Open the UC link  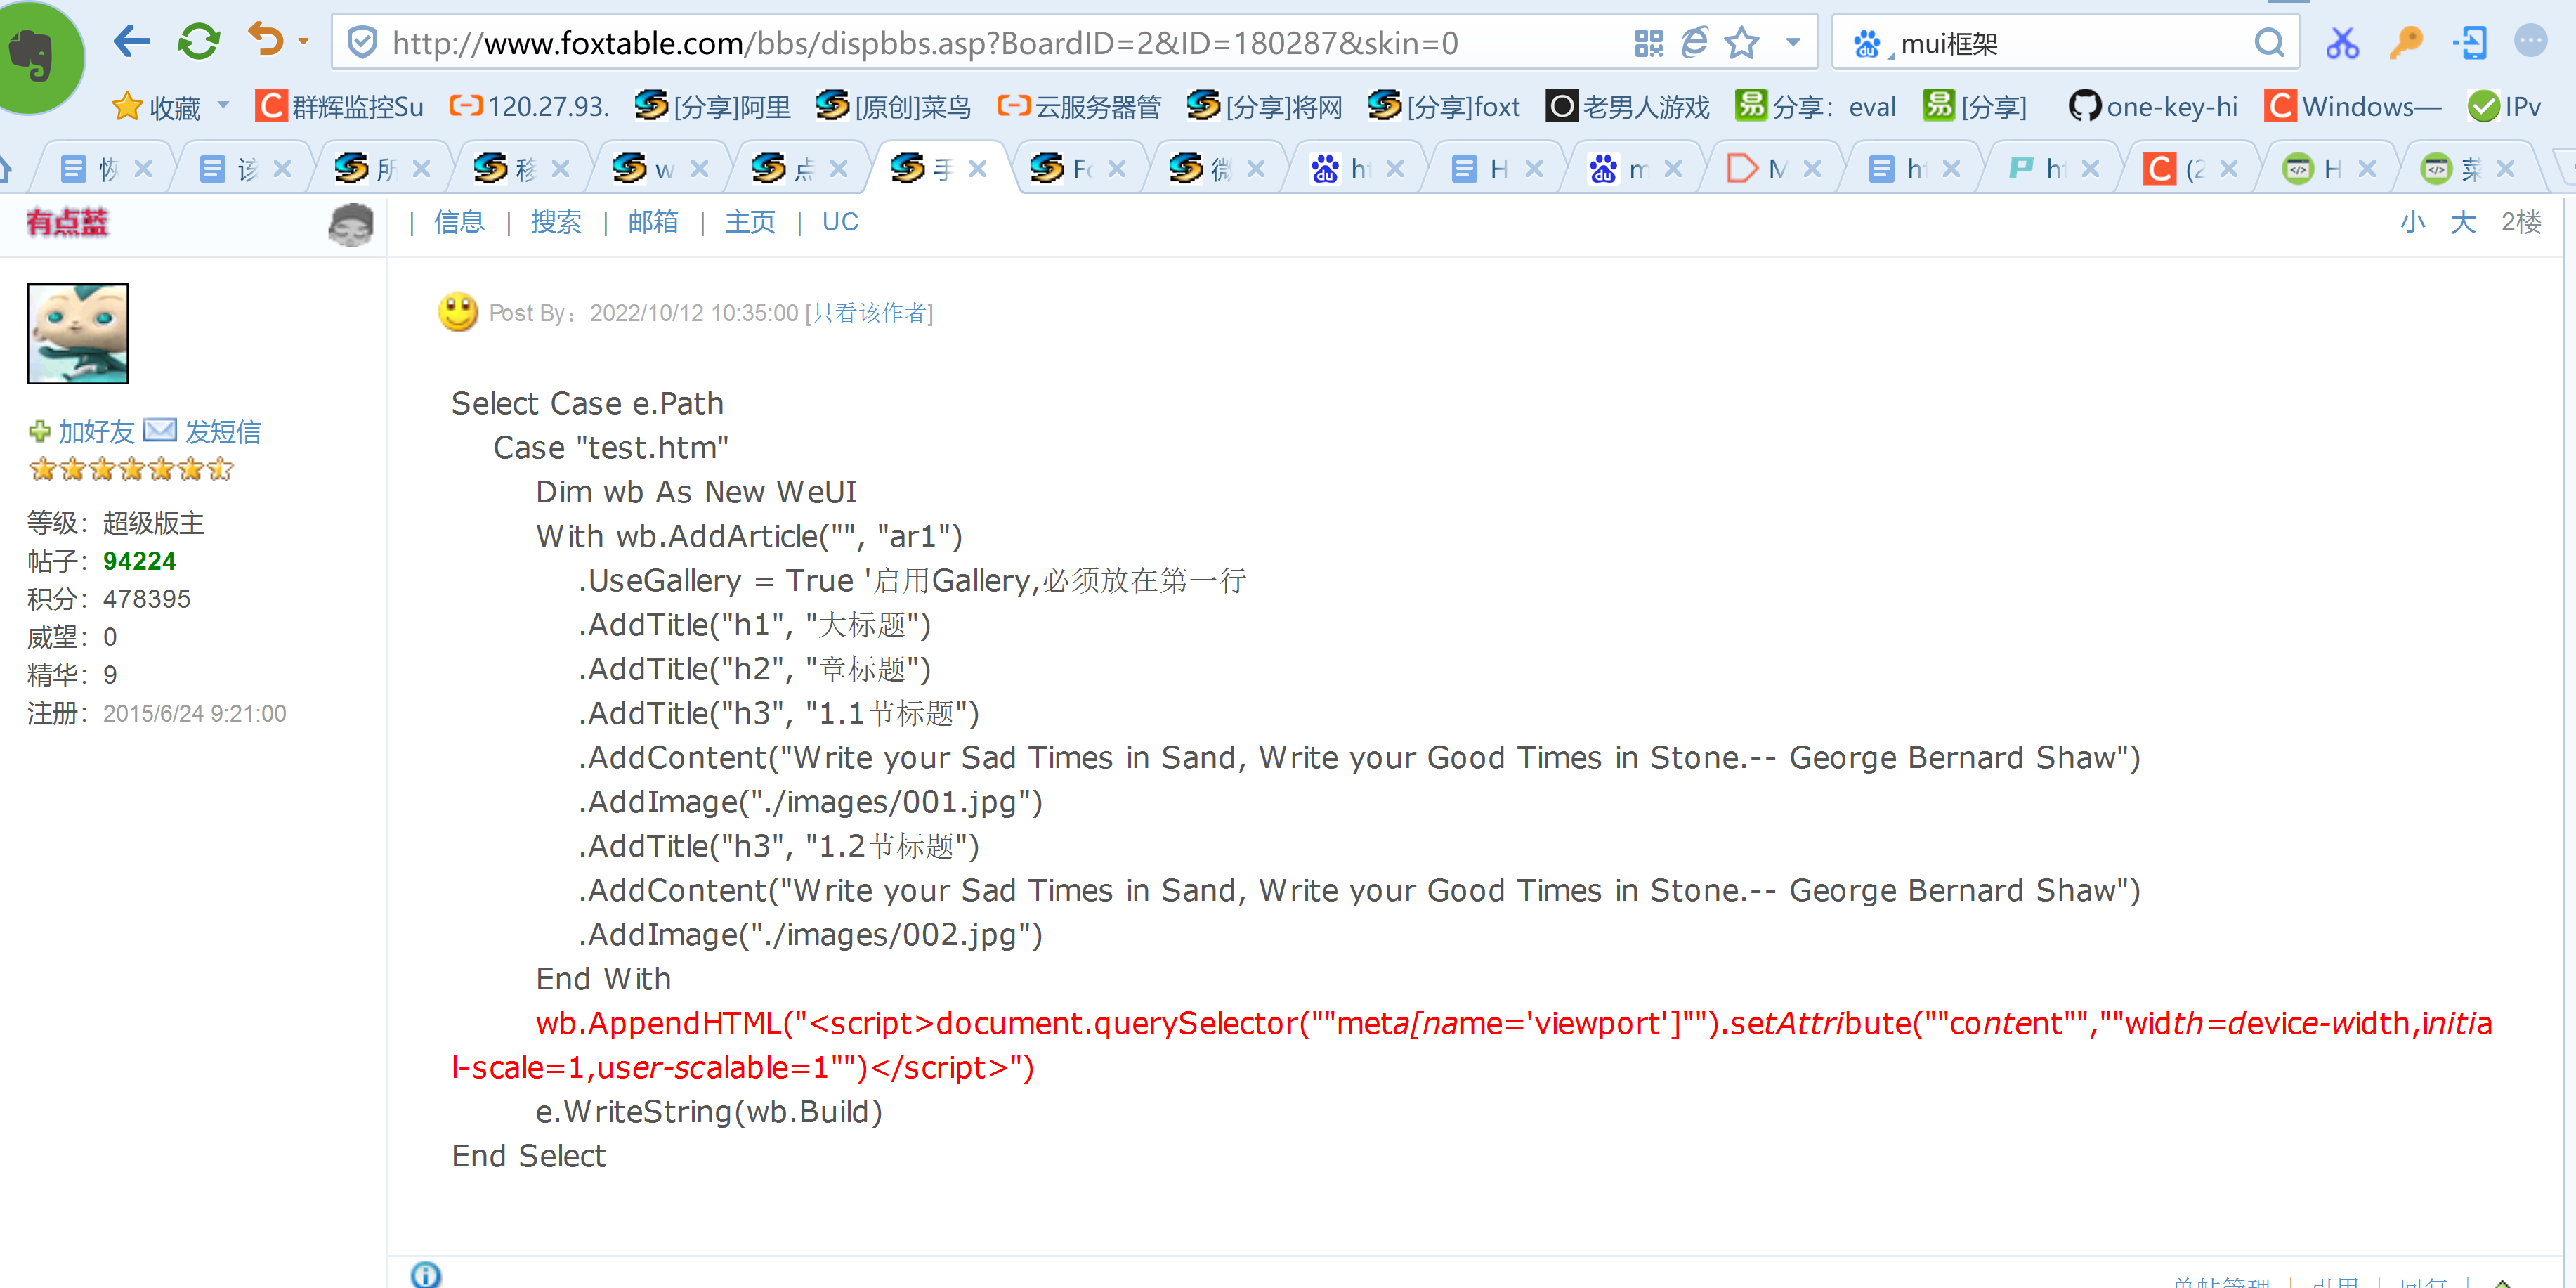[840, 222]
